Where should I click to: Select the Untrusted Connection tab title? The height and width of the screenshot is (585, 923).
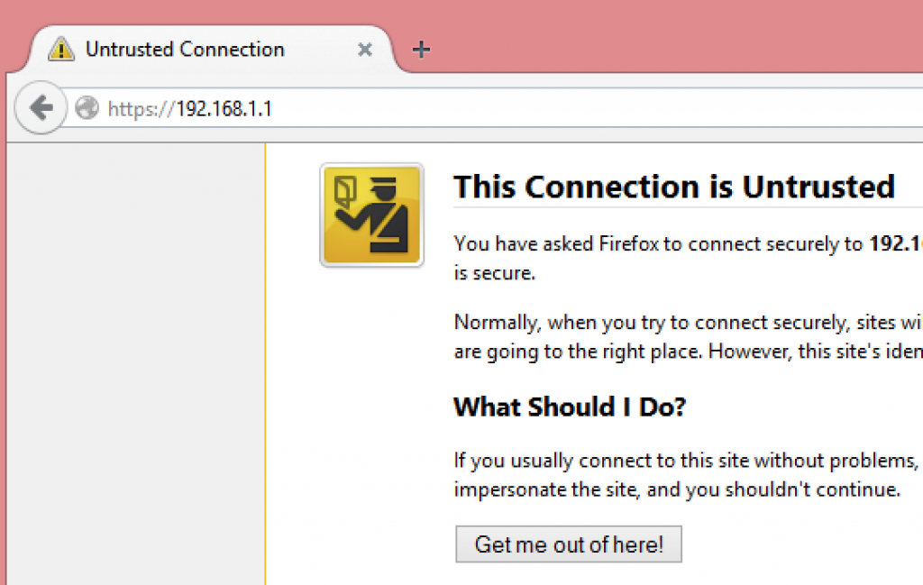click(x=185, y=50)
